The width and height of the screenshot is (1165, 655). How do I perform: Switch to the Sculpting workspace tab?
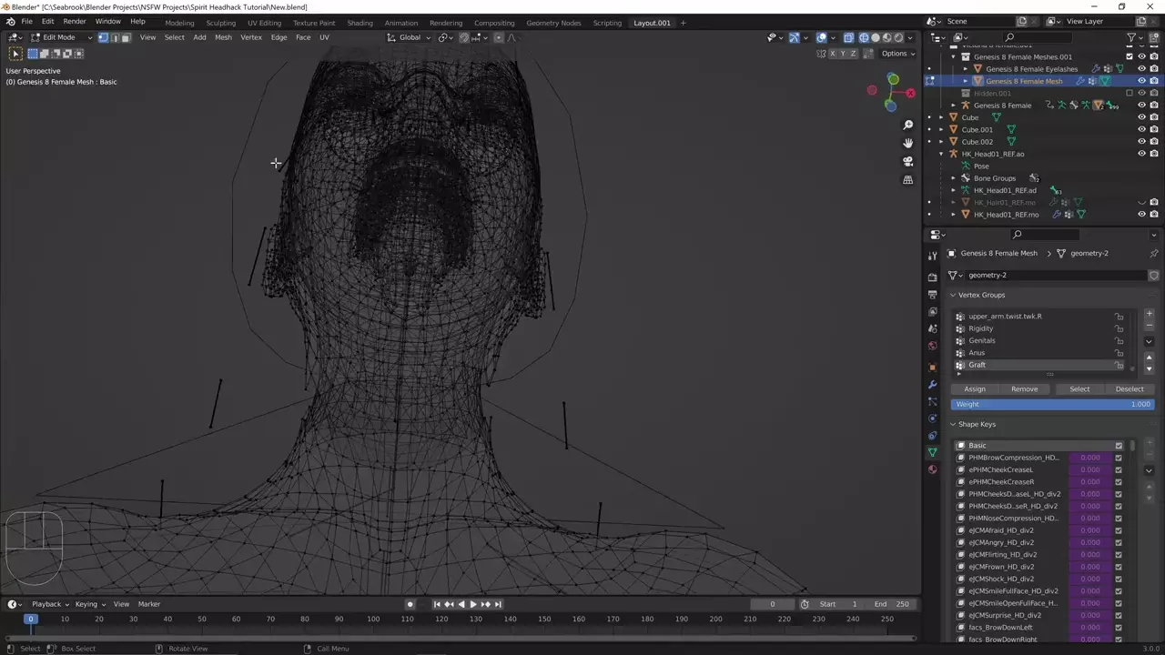click(x=220, y=23)
